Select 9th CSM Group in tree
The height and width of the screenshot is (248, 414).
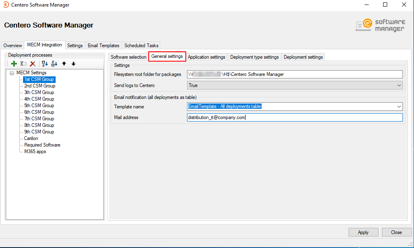(39, 132)
